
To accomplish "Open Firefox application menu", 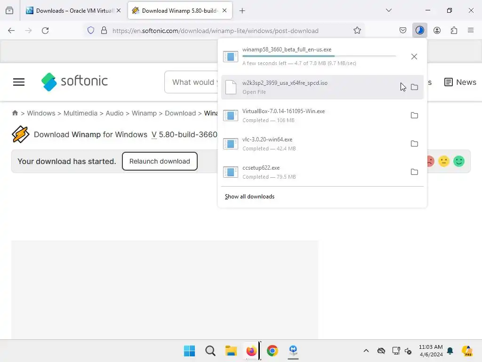I will pyautogui.click(x=471, y=31).
